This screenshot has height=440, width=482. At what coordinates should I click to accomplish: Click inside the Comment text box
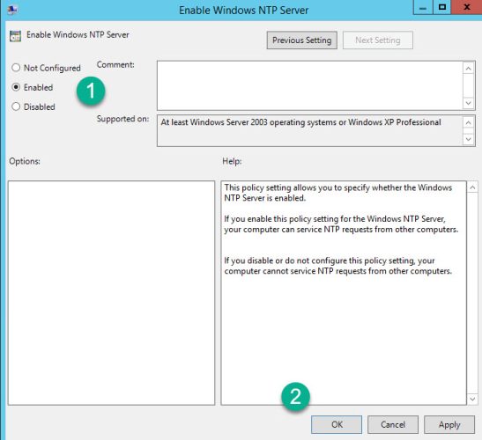point(310,85)
